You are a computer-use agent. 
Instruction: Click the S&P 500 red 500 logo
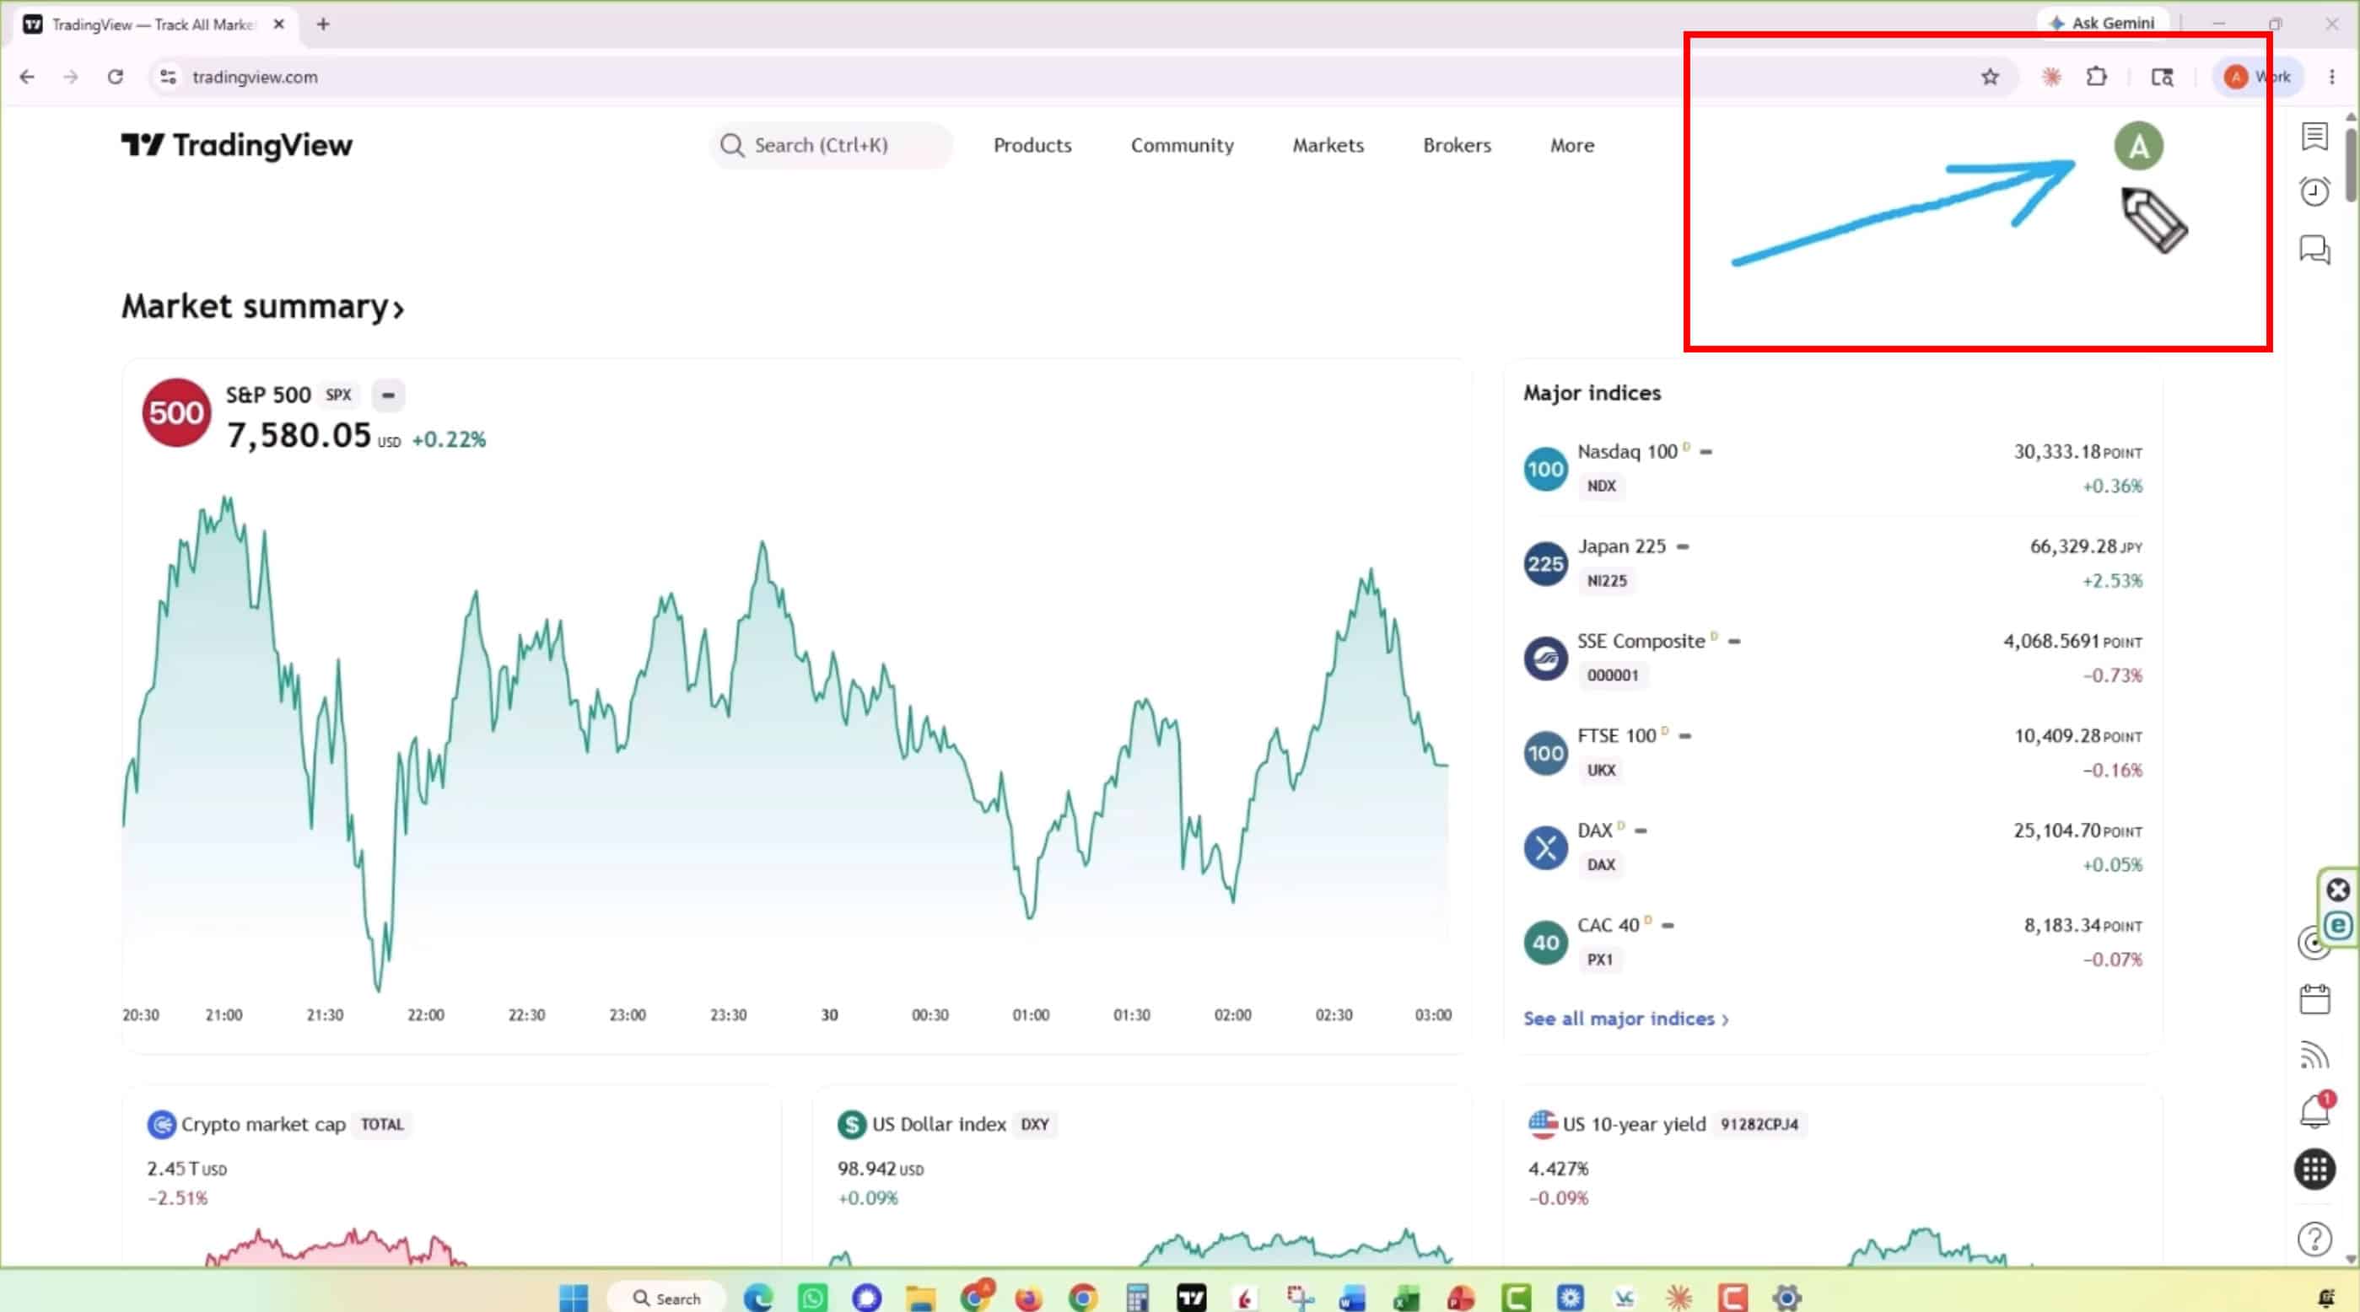(176, 413)
